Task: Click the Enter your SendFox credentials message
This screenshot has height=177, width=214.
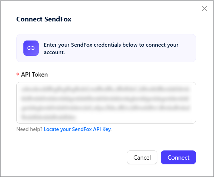Action: point(111,48)
